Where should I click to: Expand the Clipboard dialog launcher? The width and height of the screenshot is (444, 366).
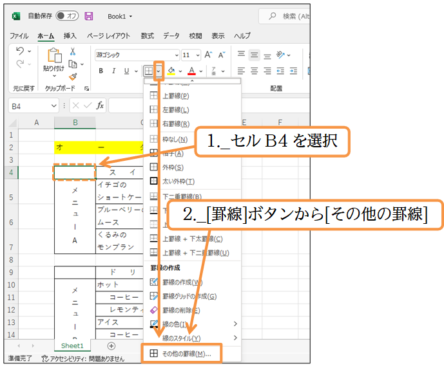pos(86,89)
